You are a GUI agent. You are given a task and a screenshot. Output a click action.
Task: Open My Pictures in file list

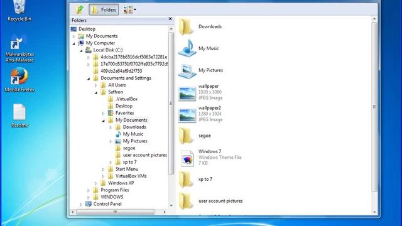201,70
